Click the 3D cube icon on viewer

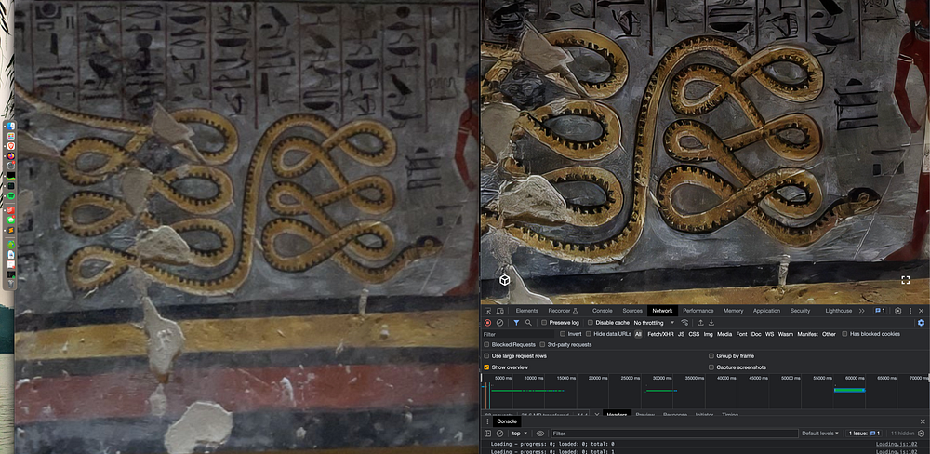[504, 279]
